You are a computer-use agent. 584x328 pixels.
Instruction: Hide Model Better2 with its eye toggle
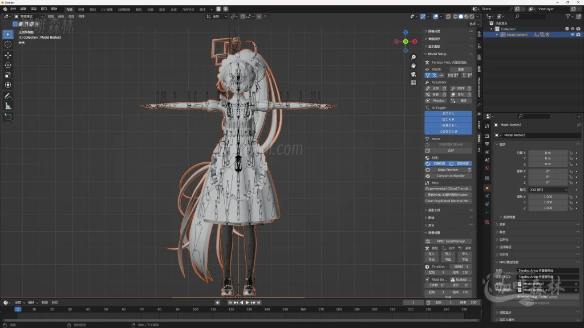[573, 35]
